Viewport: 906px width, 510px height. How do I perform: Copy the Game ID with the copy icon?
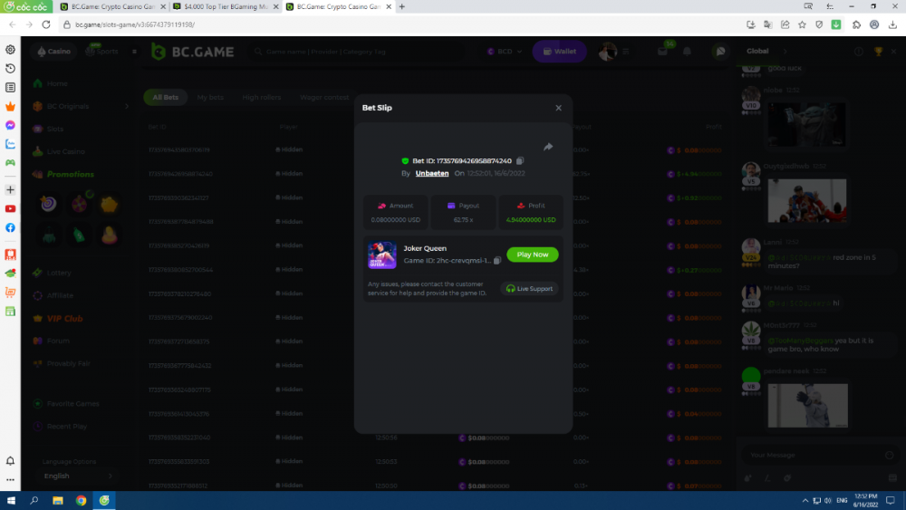point(497,261)
